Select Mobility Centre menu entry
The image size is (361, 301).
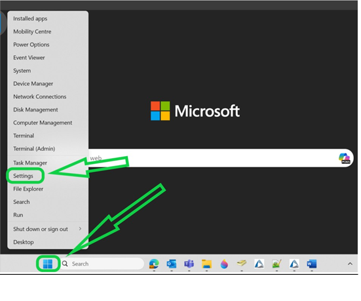click(48, 31)
